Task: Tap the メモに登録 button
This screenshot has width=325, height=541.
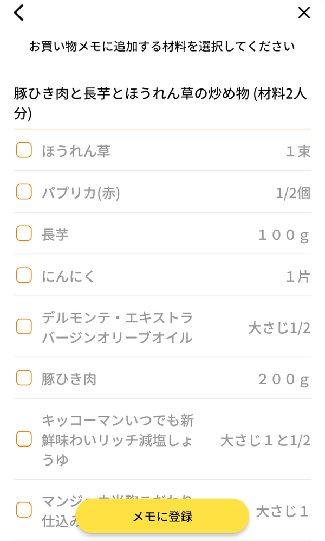Action: point(162,516)
